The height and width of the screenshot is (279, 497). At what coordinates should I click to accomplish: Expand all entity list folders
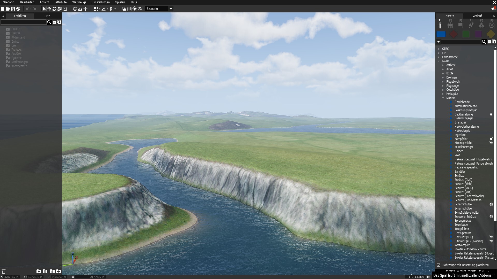pyautogui.click(x=59, y=22)
